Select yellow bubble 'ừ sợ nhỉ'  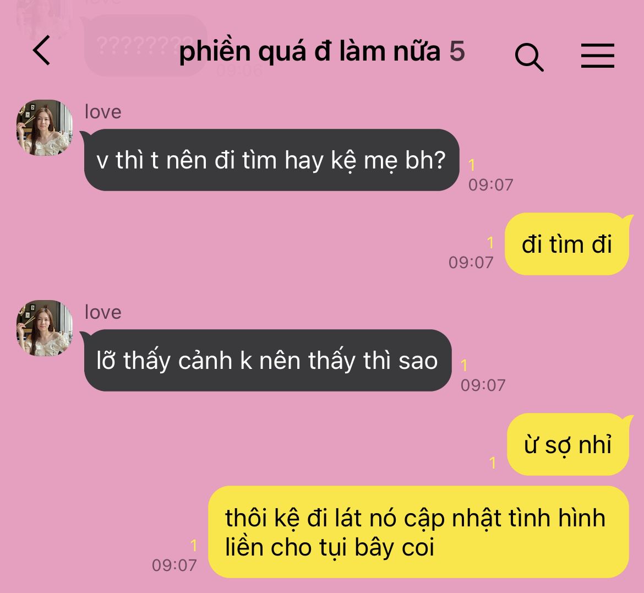coord(569,445)
